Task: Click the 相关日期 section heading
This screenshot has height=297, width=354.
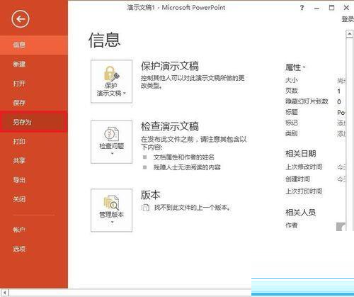Action: pos(301,154)
